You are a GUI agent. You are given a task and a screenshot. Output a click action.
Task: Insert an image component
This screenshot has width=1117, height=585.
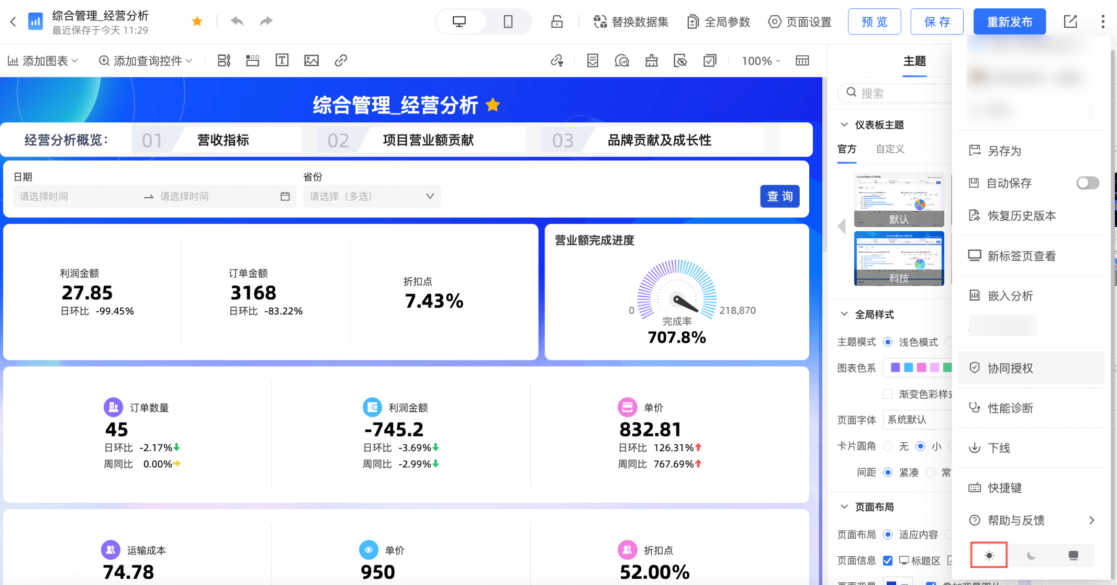311,61
